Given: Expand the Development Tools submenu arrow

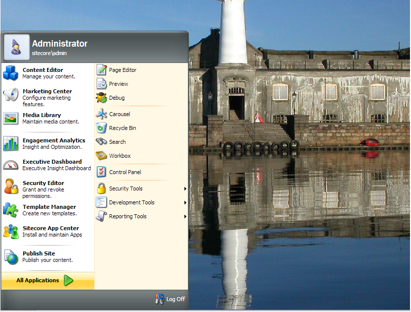Looking at the screenshot, I should [185, 203].
